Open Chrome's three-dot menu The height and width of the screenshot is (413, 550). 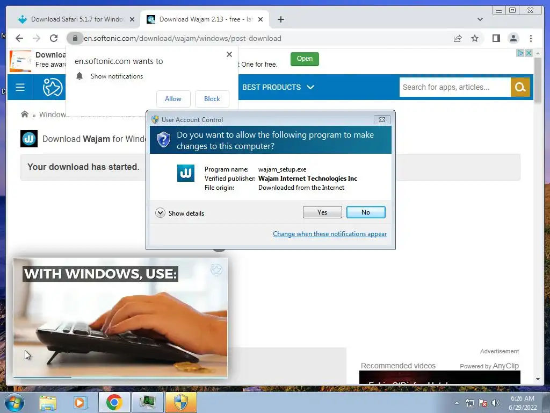tap(531, 38)
